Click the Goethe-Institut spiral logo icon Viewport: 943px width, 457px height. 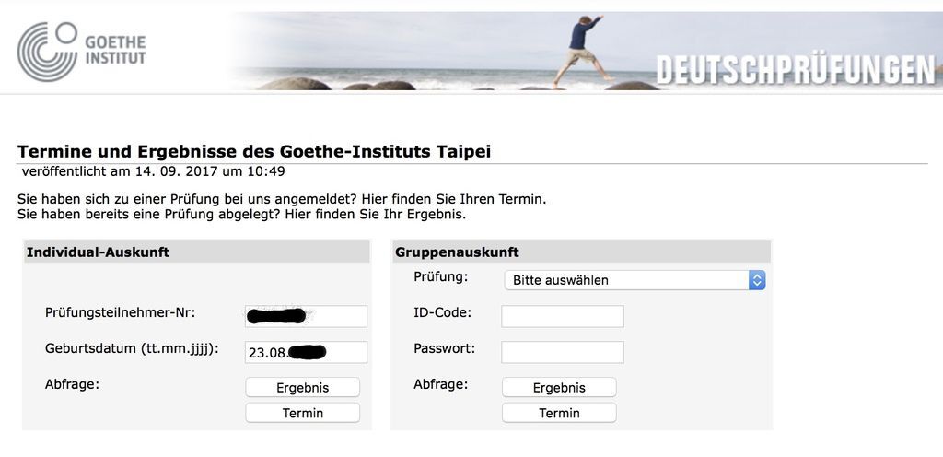[46, 51]
